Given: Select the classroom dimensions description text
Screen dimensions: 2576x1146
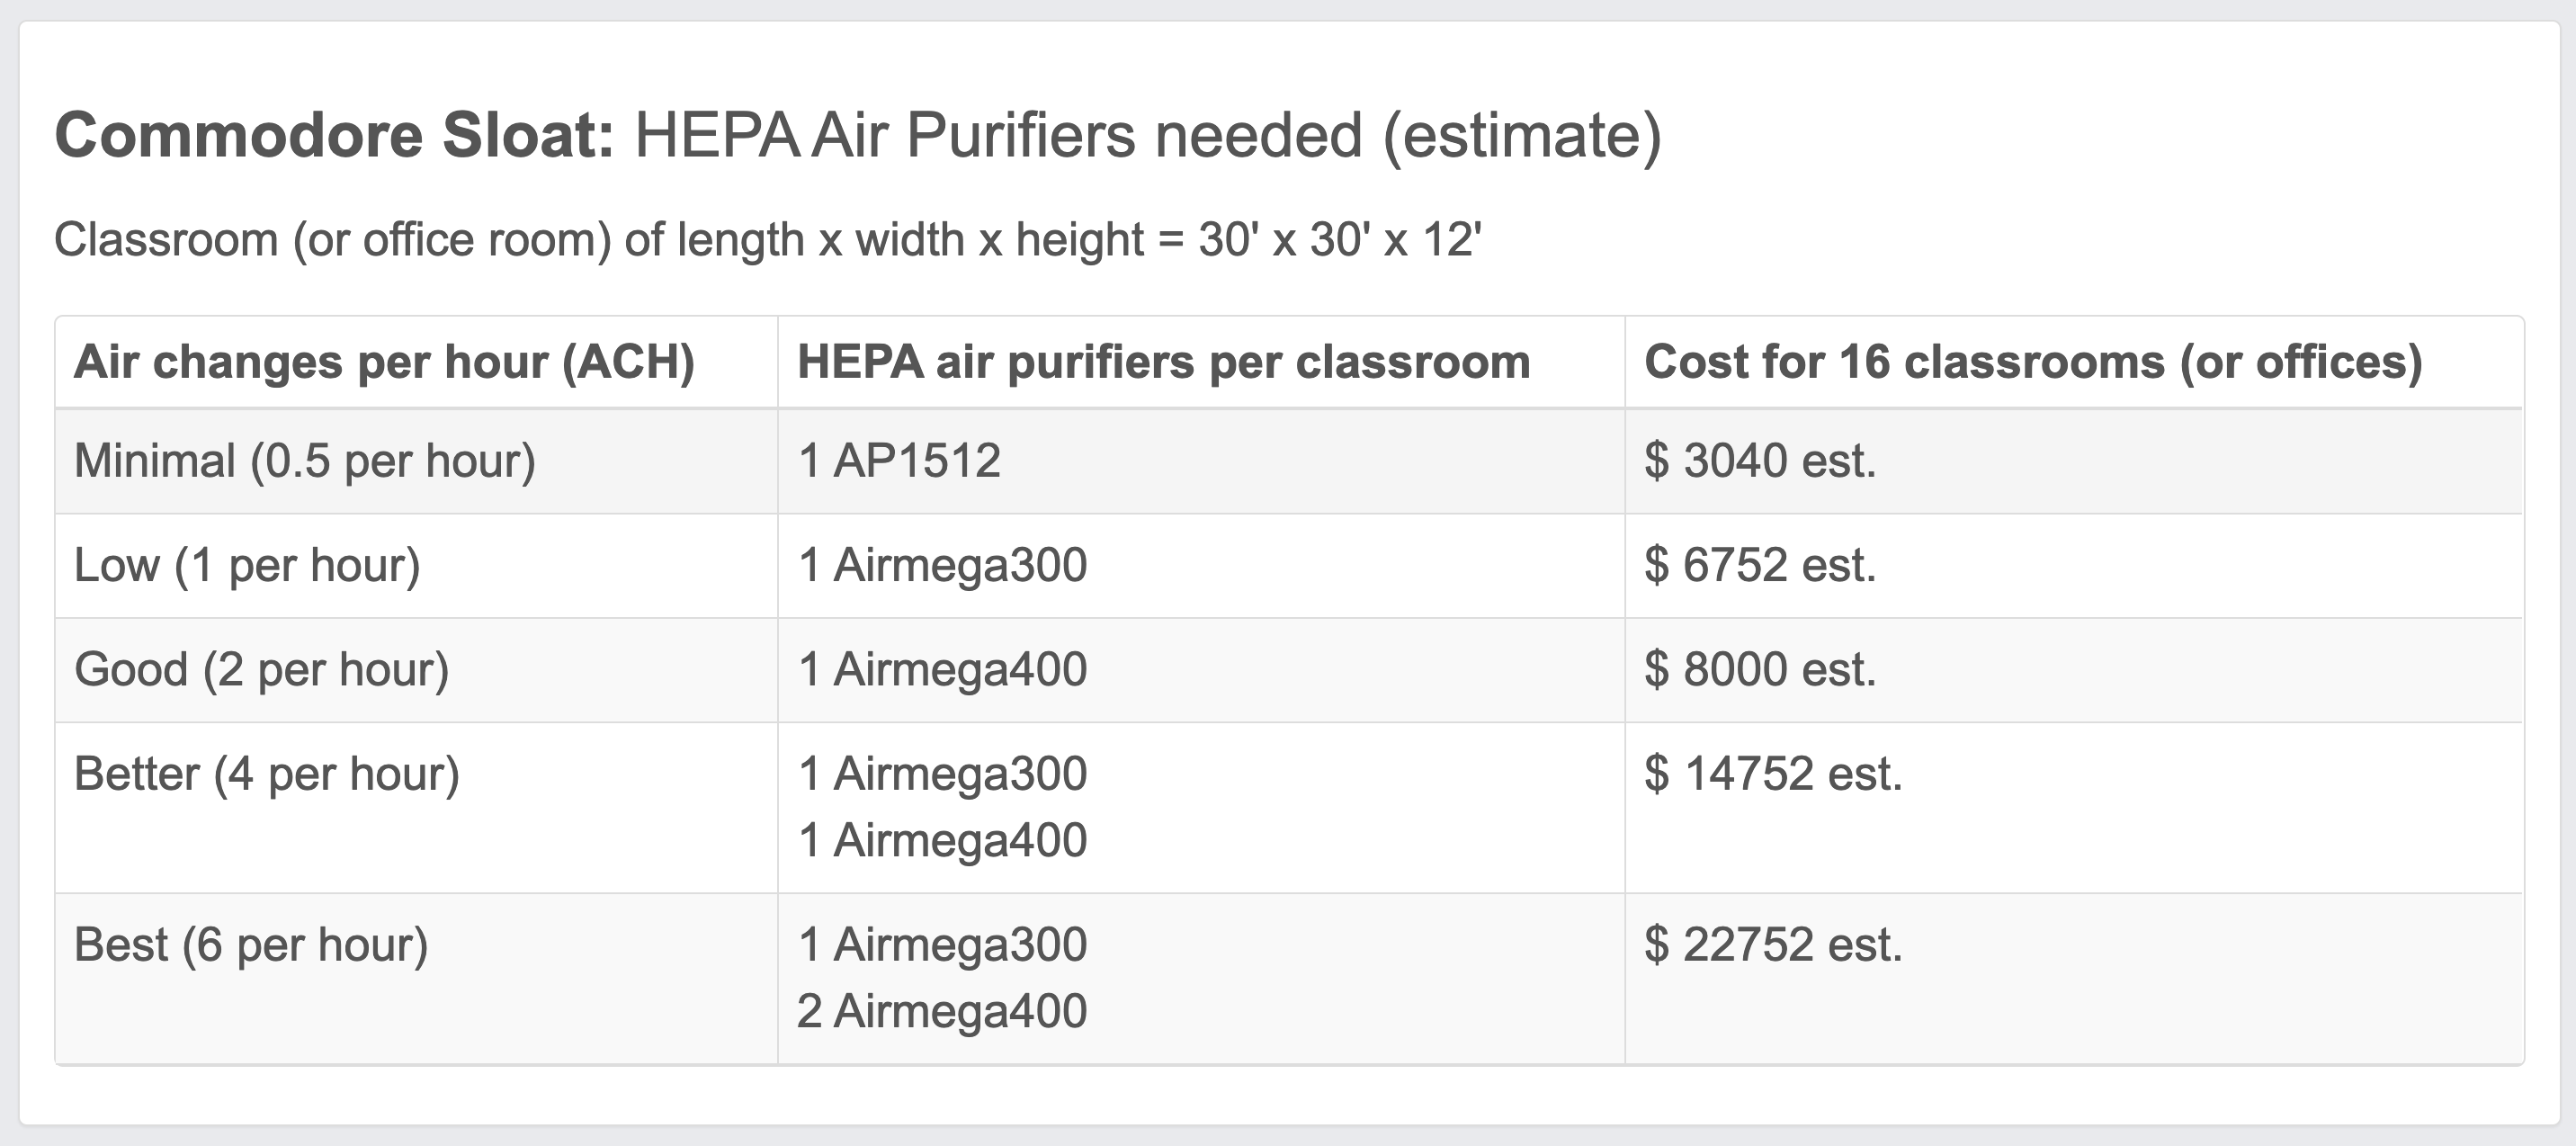Looking at the screenshot, I should coord(767,240).
